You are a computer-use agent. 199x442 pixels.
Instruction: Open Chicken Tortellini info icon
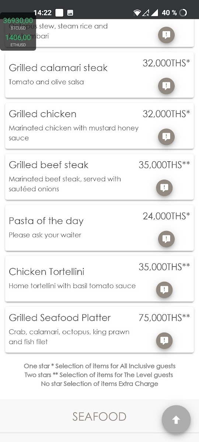[x=164, y=290]
